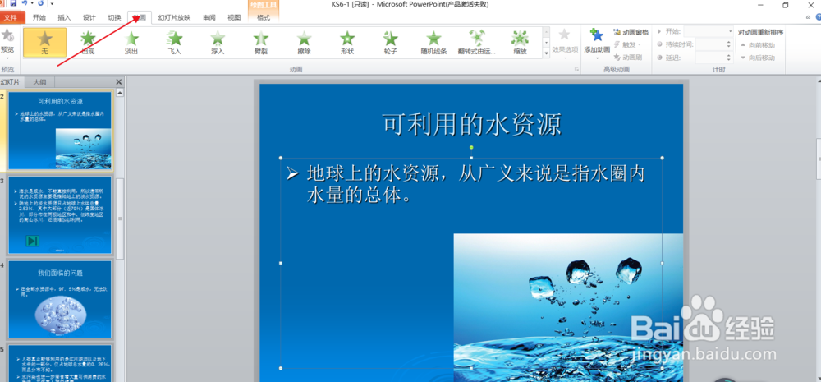
Task: Click the Save icon in quick access toolbar
Action: pos(14,3)
